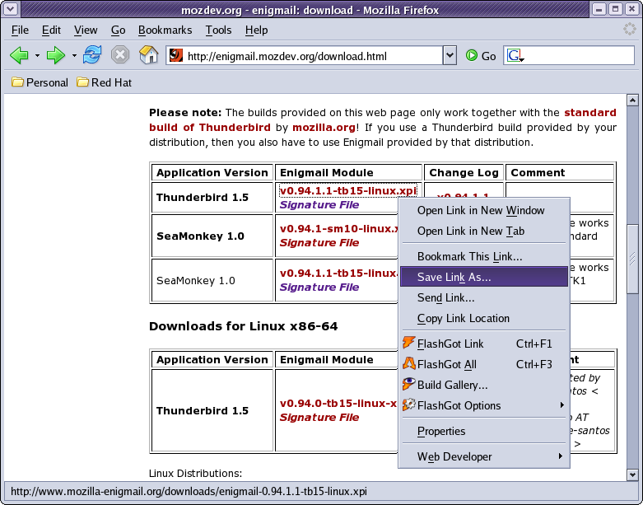Click the 'Linux Distributions:' text
This screenshot has height=505, width=643.
coord(195,474)
